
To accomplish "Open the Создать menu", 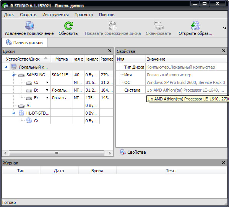I will [28, 15].
